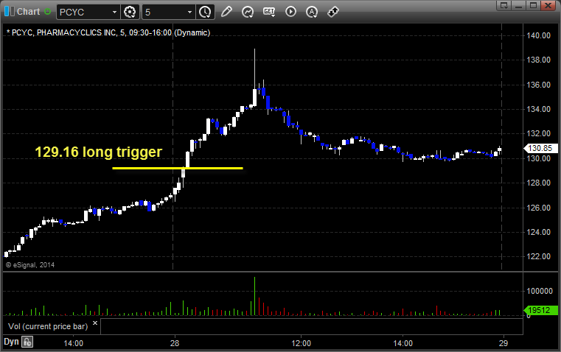Expand the interval dropdown showing 5

[189, 12]
